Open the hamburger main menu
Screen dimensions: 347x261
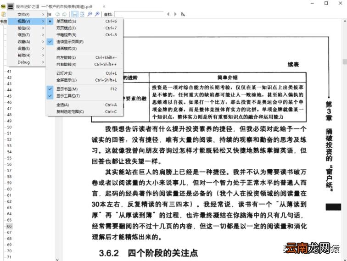point(11,6)
